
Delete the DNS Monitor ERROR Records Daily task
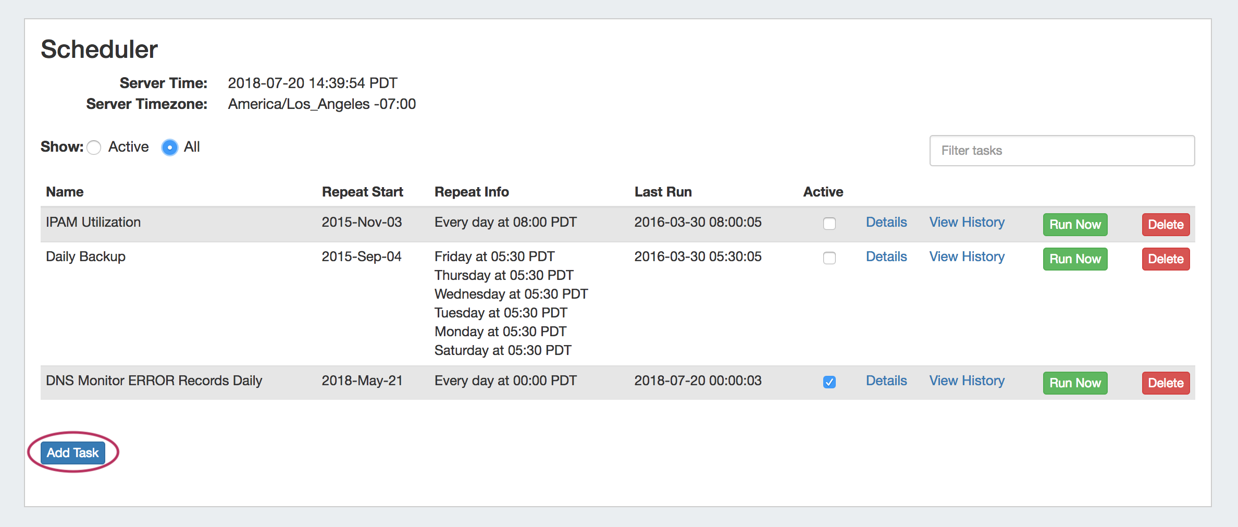click(1165, 383)
